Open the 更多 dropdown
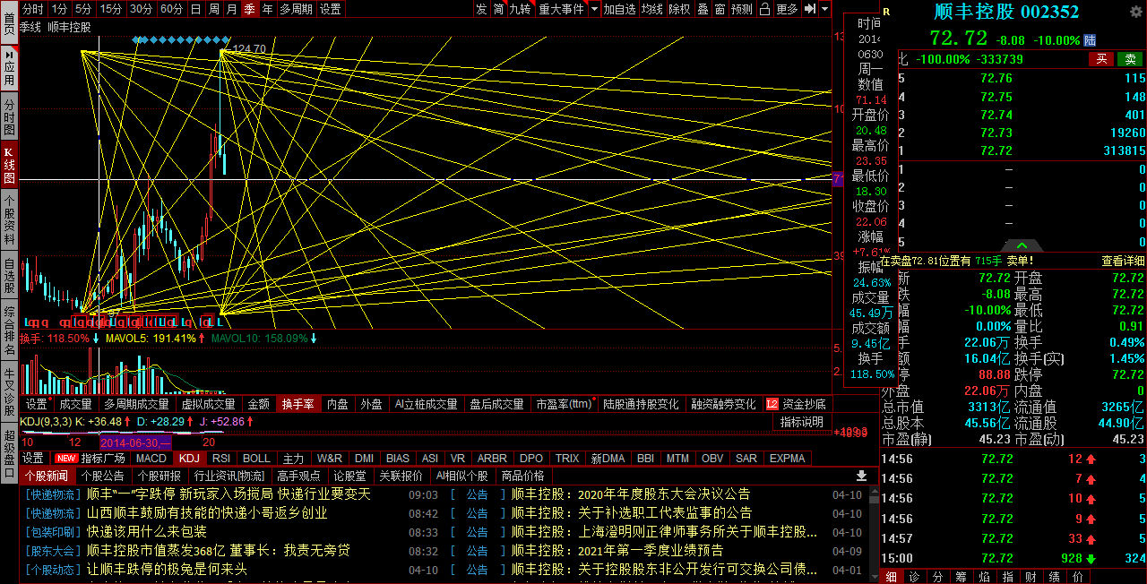1147x584 pixels. 787,9
